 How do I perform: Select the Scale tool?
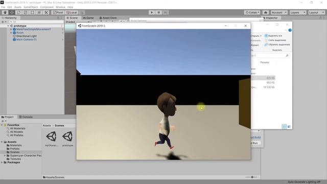click(x=26, y=12)
